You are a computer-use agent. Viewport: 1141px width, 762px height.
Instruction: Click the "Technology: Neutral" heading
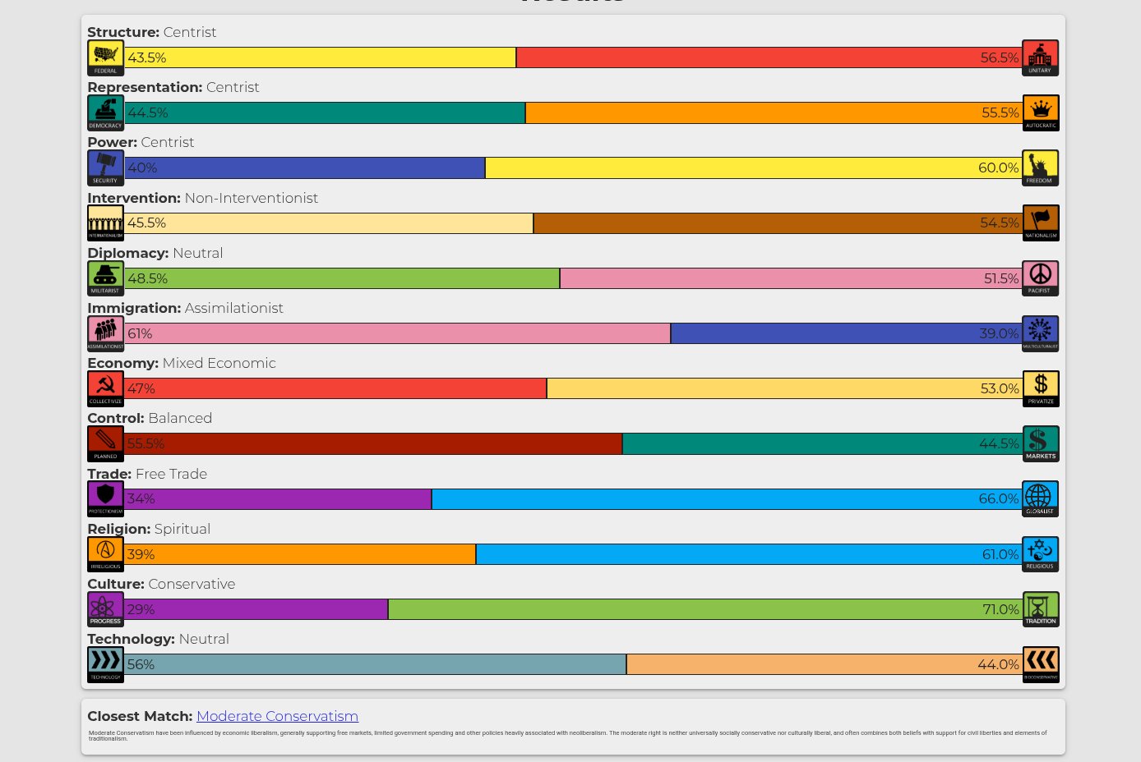click(x=158, y=639)
